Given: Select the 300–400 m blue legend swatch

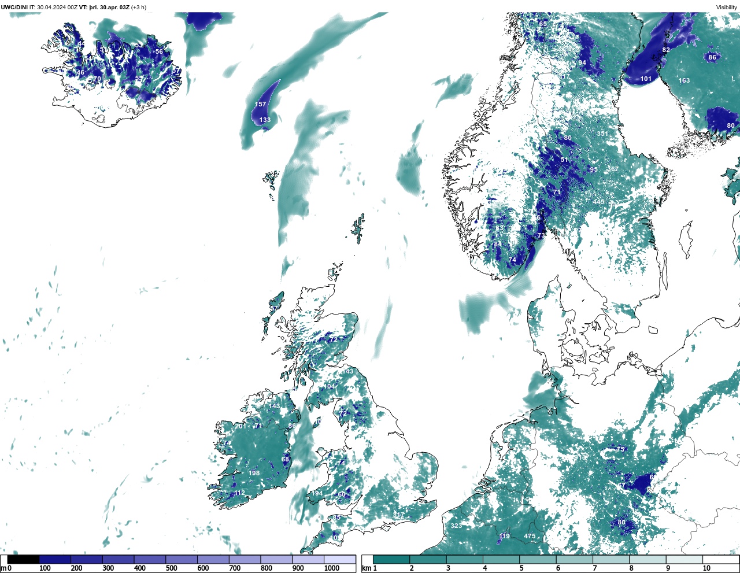Looking at the screenshot, I should coord(119,560).
